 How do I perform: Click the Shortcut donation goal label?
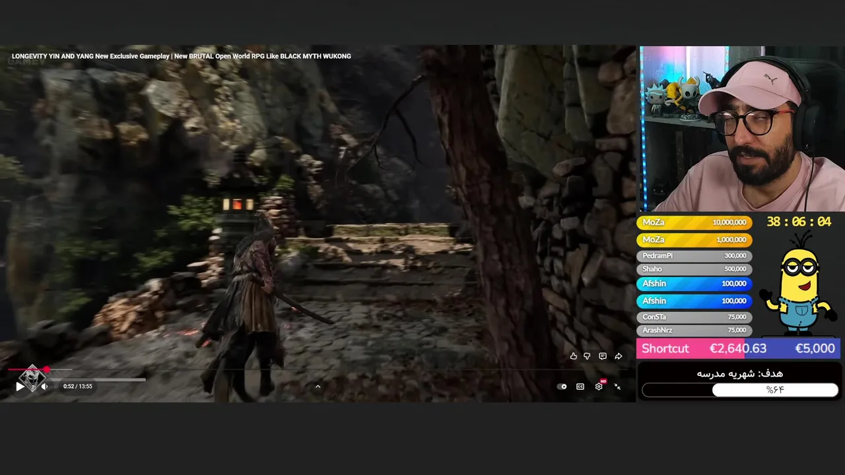coord(665,348)
